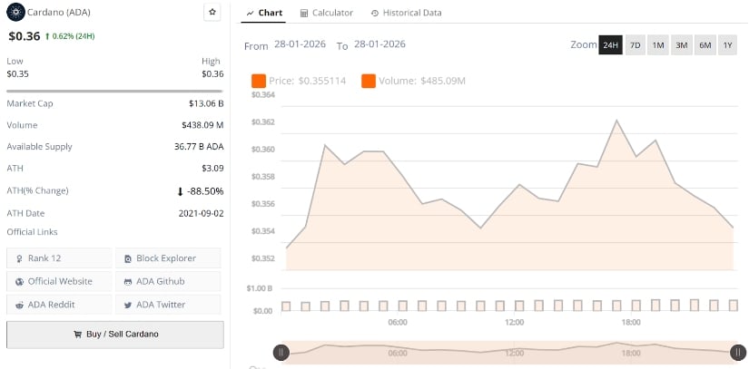Select the 24H zoom range
The width and height of the screenshot is (749, 369).
tap(610, 44)
